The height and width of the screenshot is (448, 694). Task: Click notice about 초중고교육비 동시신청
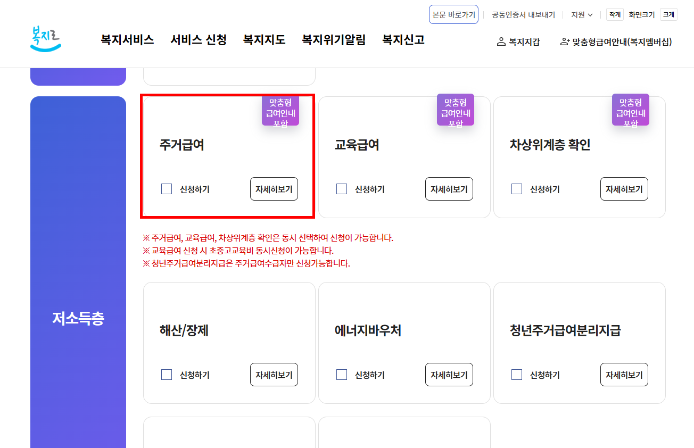click(238, 251)
